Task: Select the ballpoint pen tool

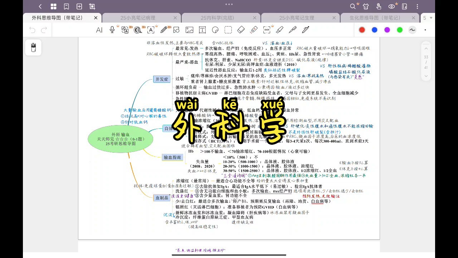Action: [x=293, y=30]
